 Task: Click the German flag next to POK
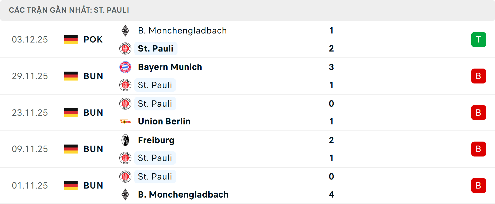coord(71,39)
